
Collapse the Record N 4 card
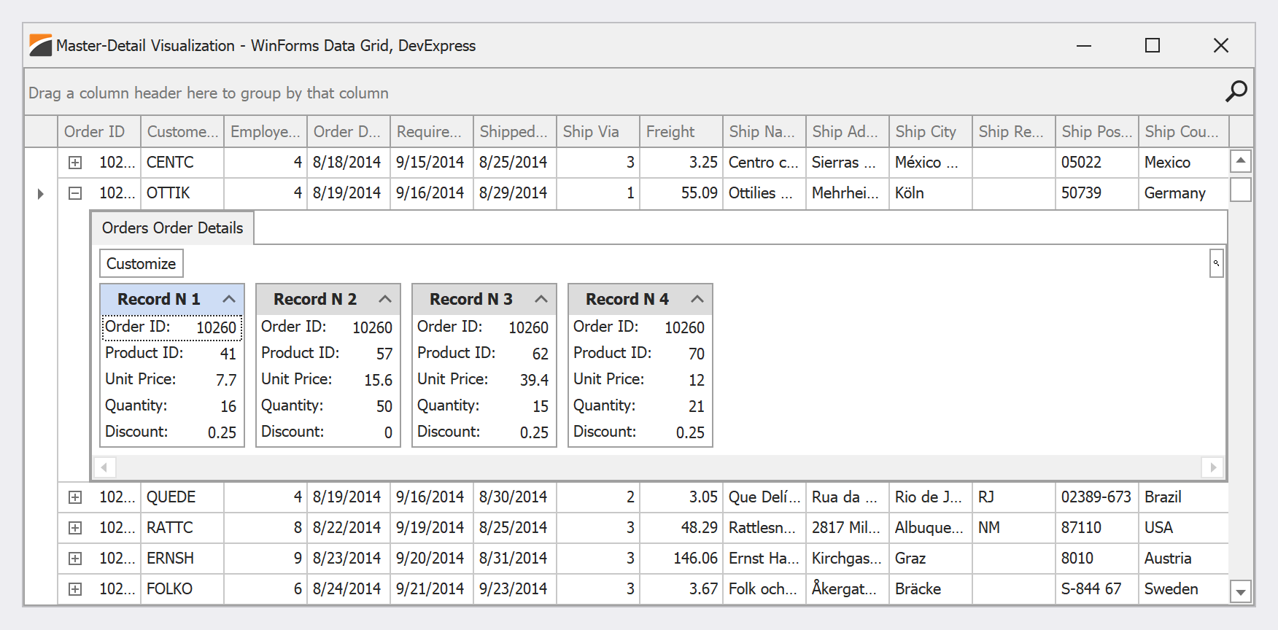[697, 299]
